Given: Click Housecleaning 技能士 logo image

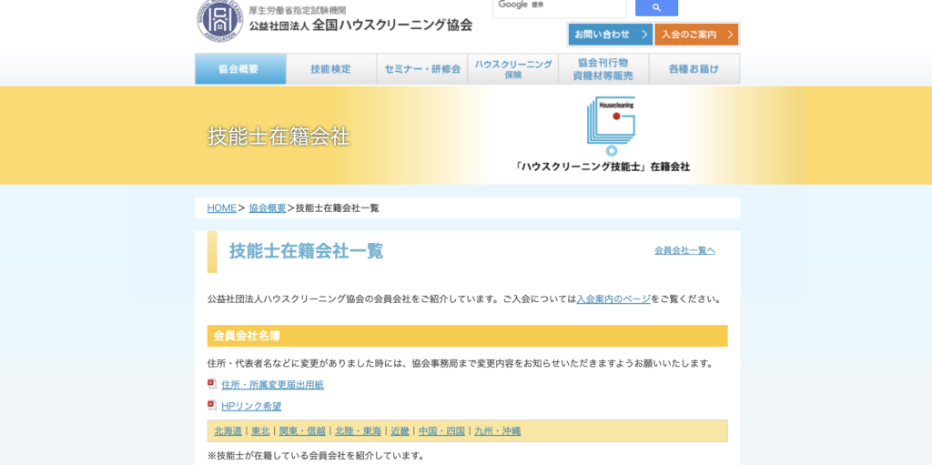Looking at the screenshot, I should (611, 126).
